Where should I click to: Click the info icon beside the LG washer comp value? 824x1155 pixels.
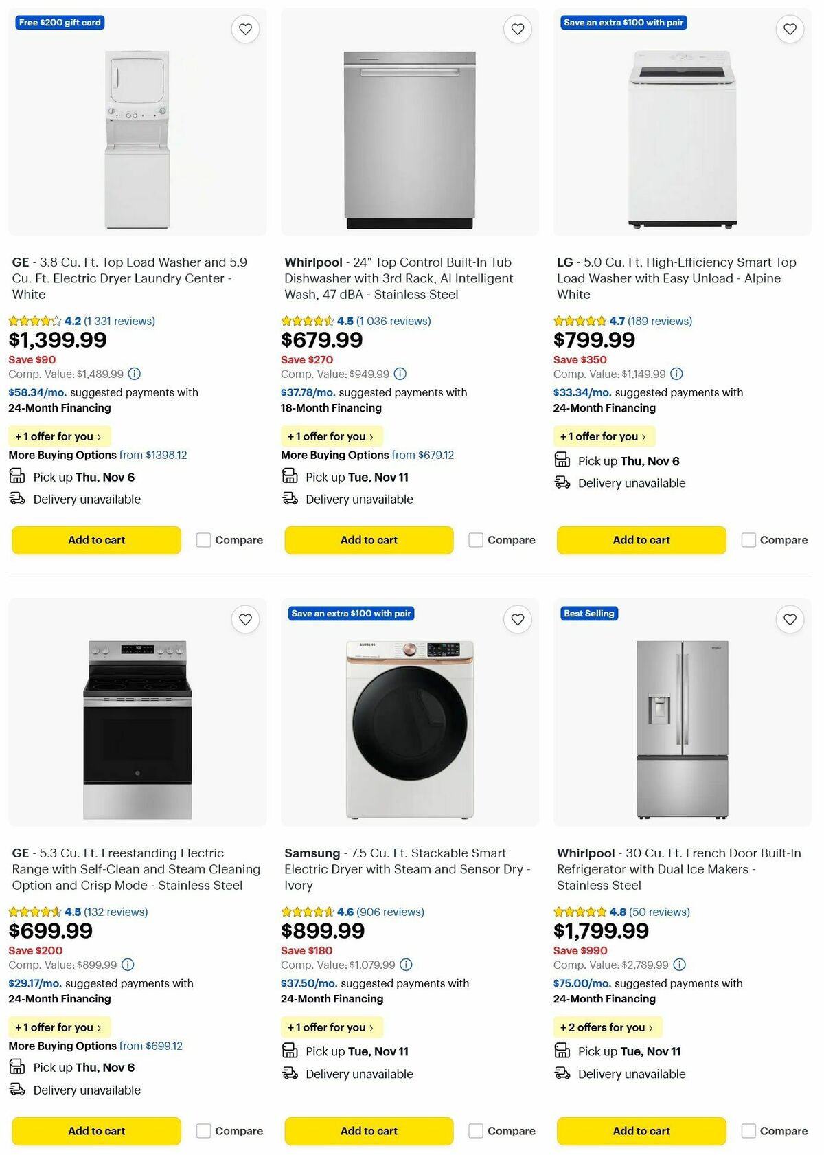click(677, 374)
